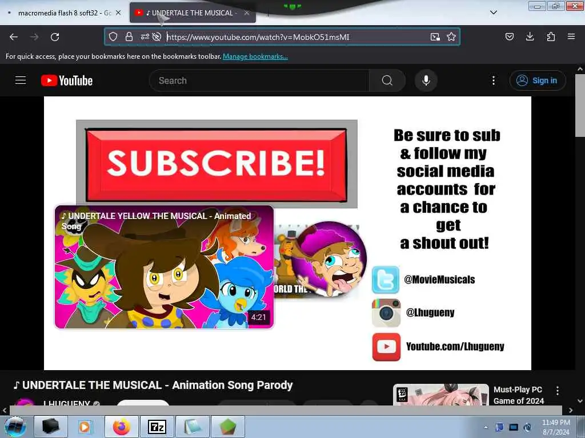The height and width of the screenshot is (438, 585).
Task: Open the Extensions puzzle icon
Action: [x=551, y=36]
